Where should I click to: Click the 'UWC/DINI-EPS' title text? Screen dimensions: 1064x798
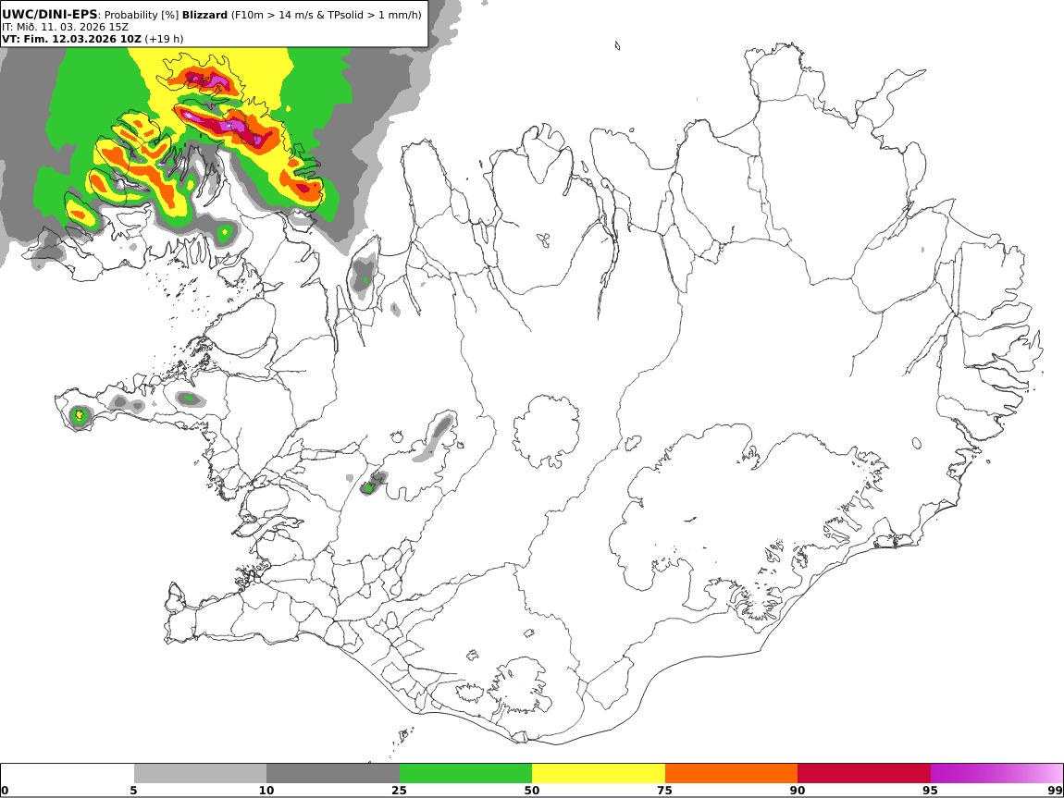click(x=50, y=14)
